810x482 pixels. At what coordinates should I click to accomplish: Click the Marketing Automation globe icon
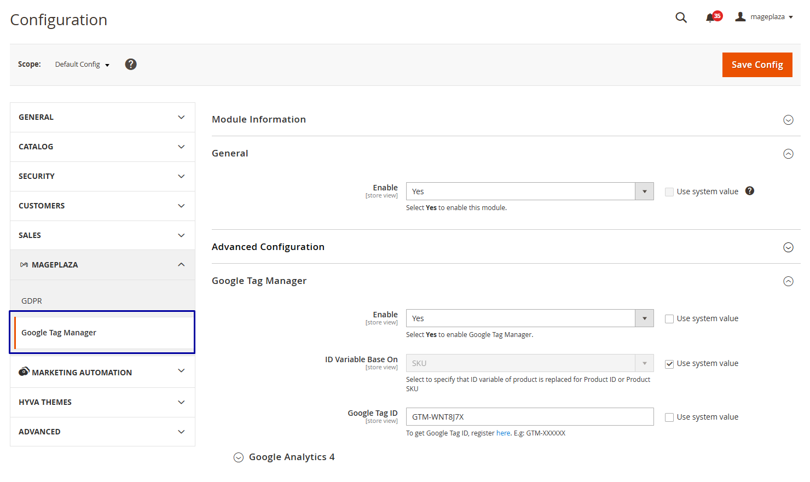point(24,371)
